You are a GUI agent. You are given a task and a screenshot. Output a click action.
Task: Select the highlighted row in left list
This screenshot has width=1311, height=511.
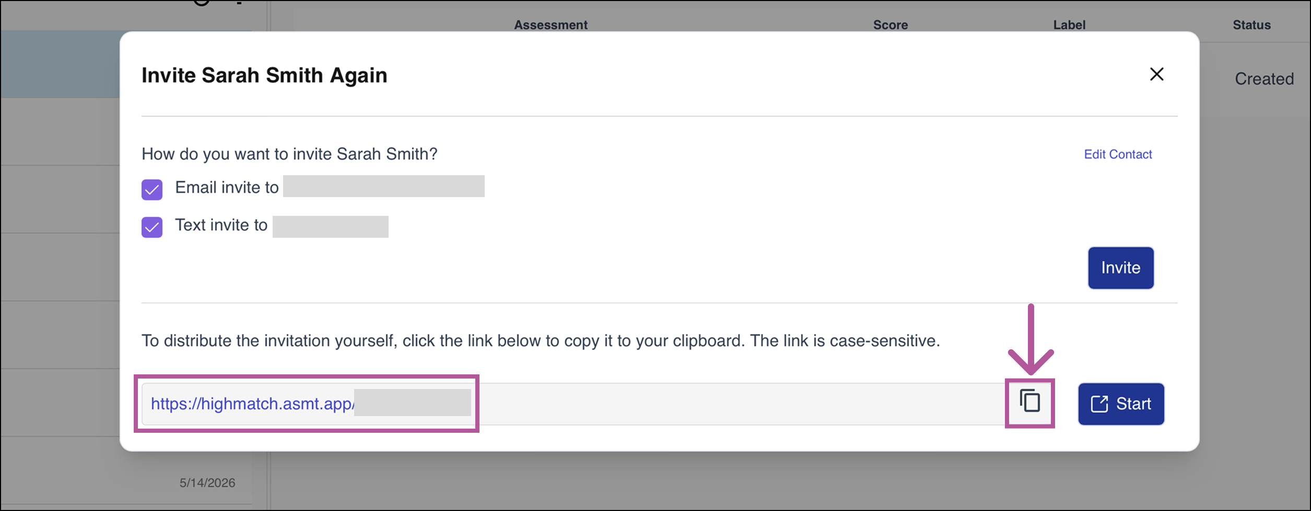point(60,64)
